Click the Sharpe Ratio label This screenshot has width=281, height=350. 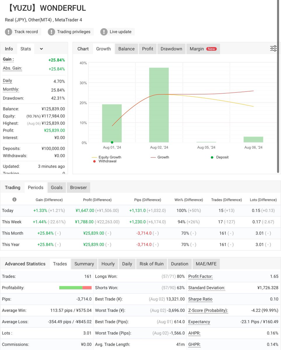tap(200, 299)
